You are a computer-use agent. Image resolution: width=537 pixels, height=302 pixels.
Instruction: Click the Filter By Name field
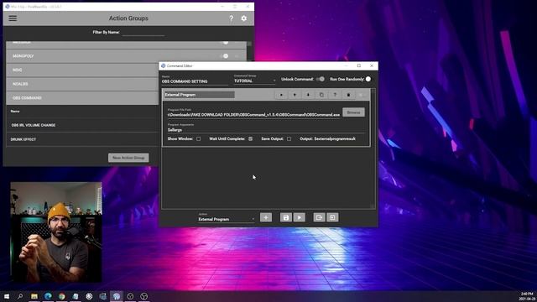click(143, 32)
